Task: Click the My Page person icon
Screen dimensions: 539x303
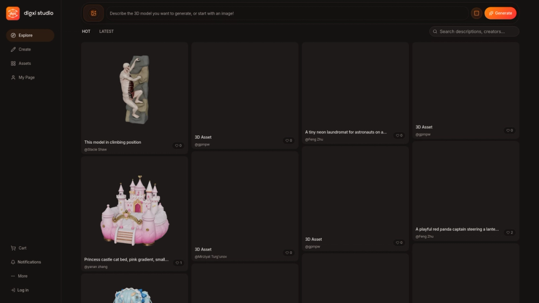Action: pyautogui.click(x=13, y=77)
